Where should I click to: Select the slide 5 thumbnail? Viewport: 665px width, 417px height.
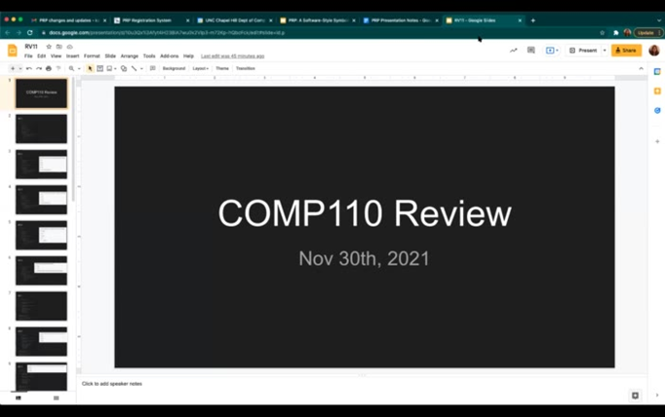tap(41, 235)
